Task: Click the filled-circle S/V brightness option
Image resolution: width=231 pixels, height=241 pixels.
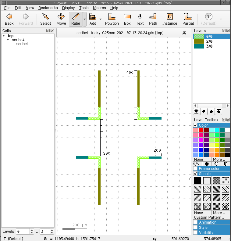Action: [207, 164]
